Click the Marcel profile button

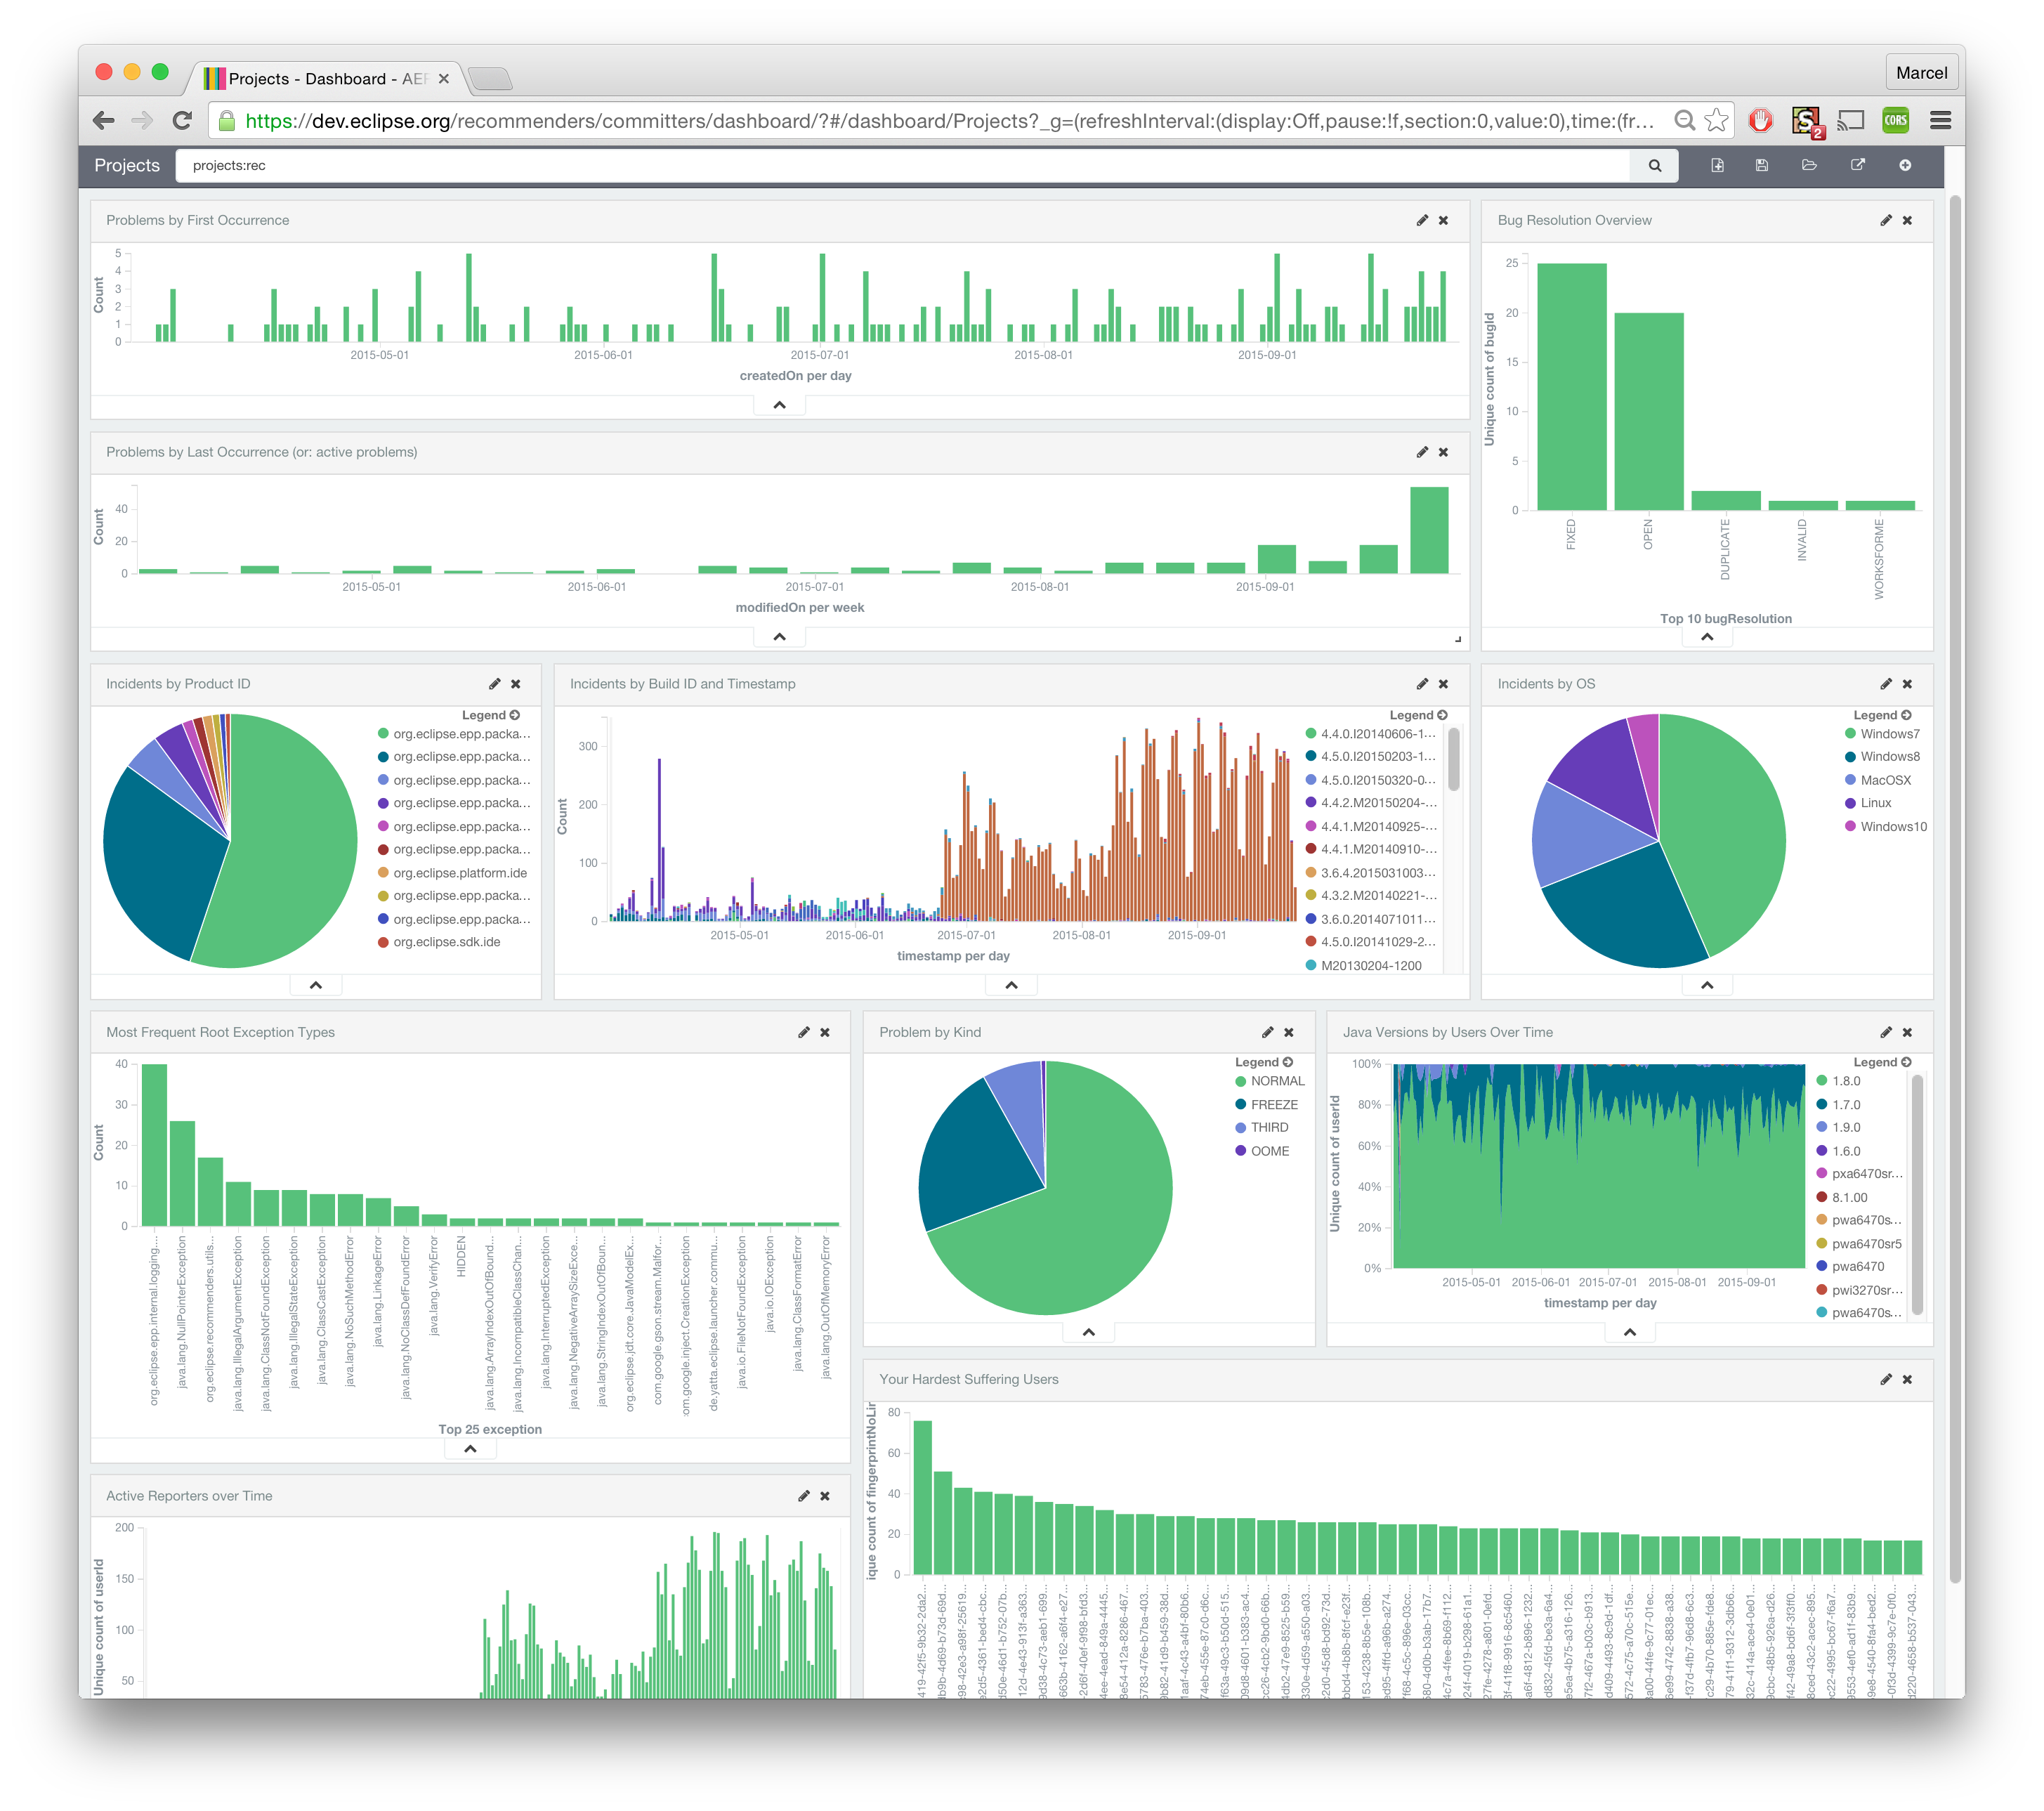[x=1921, y=73]
